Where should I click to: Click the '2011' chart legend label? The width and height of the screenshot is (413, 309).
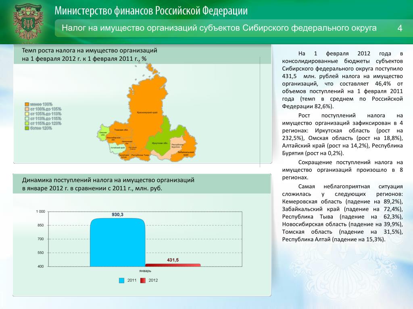132,280
